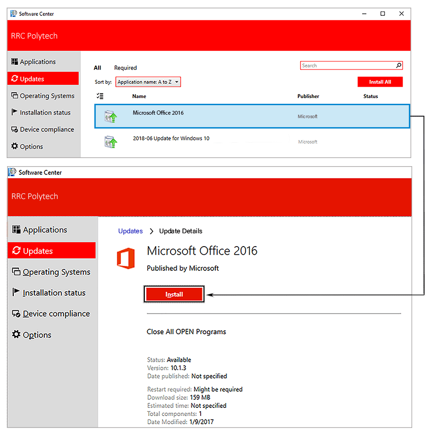Close the upper Software Center window
The width and height of the screenshot is (446, 437).
pyautogui.click(x=401, y=14)
